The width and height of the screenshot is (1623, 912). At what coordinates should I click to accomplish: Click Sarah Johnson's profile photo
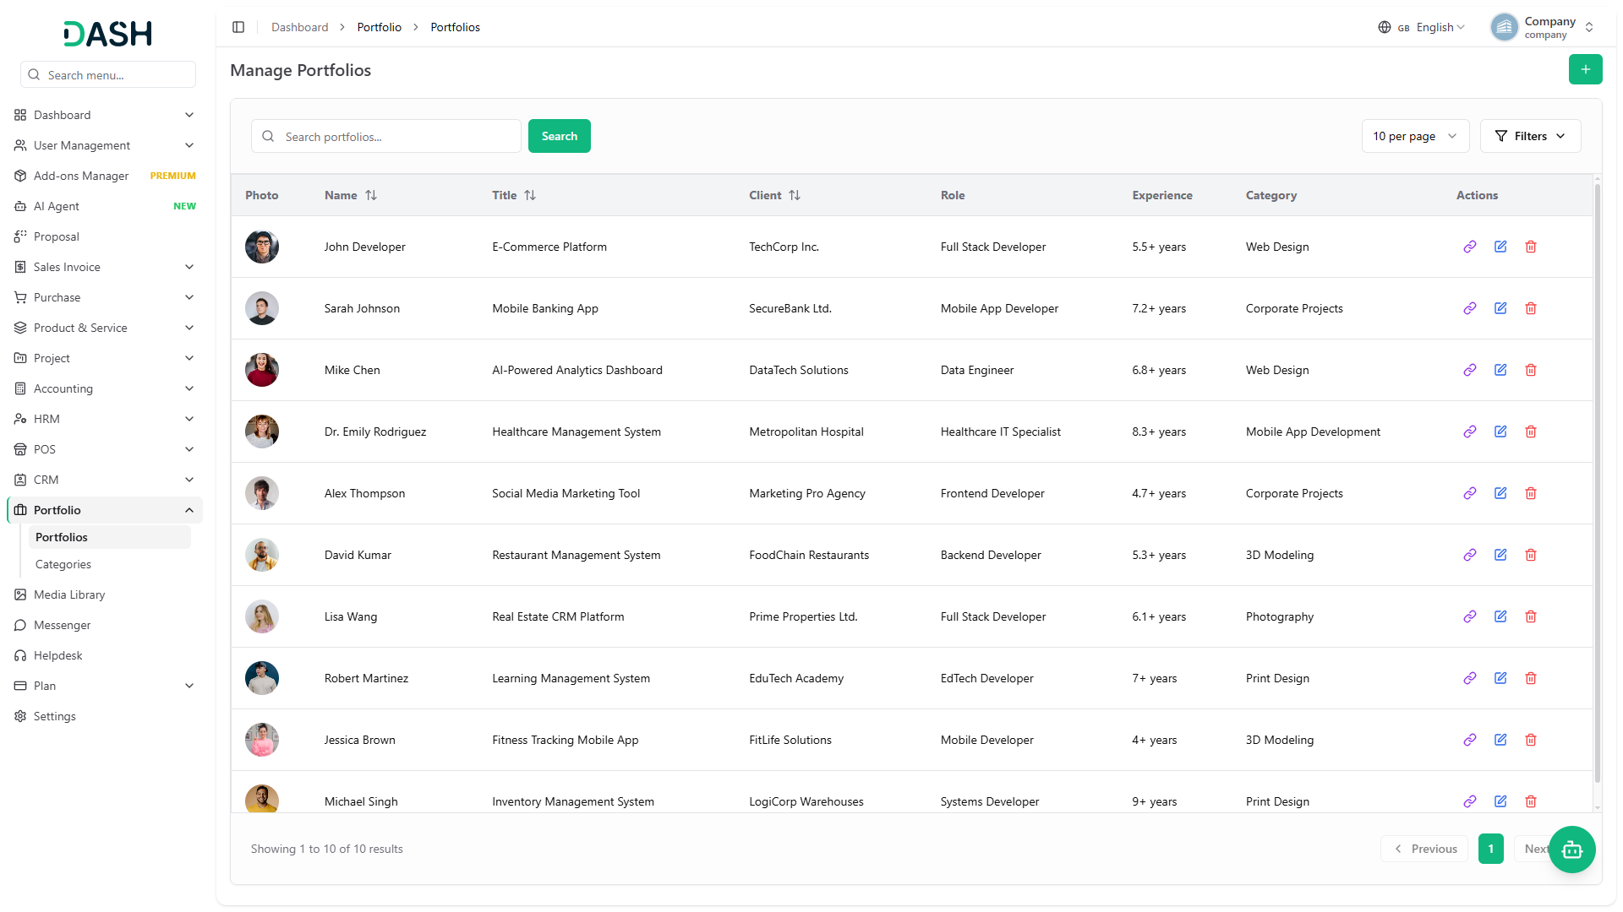262,308
